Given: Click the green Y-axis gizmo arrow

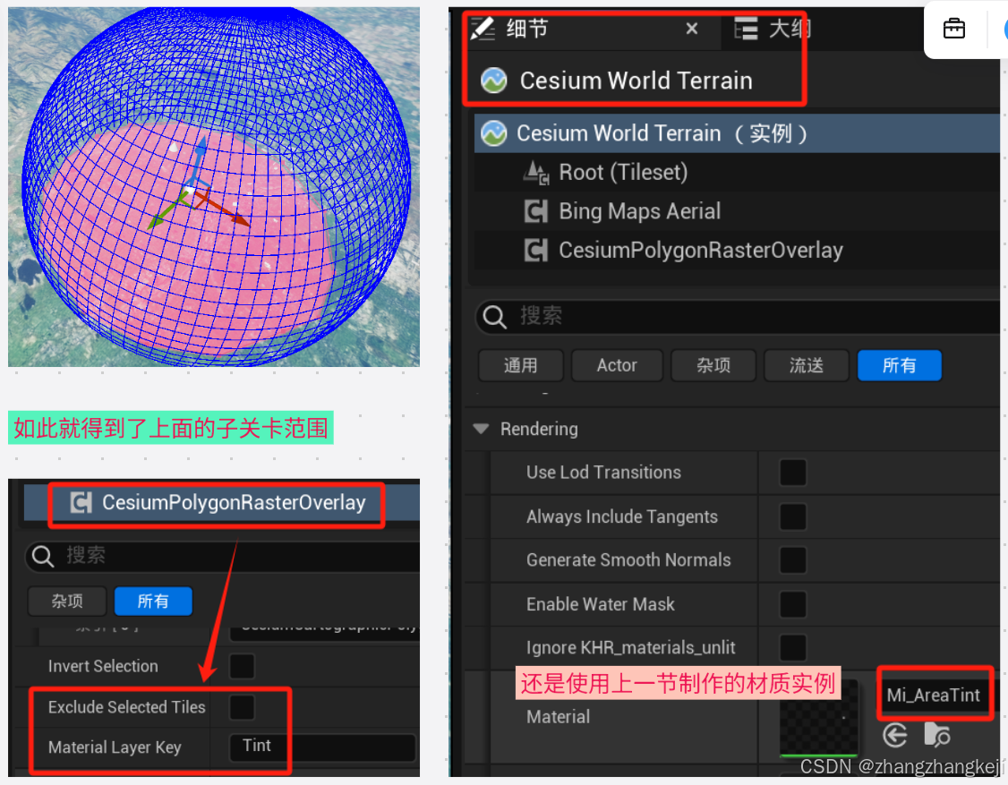Looking at the screenshot, I should (x=154, y=223).
